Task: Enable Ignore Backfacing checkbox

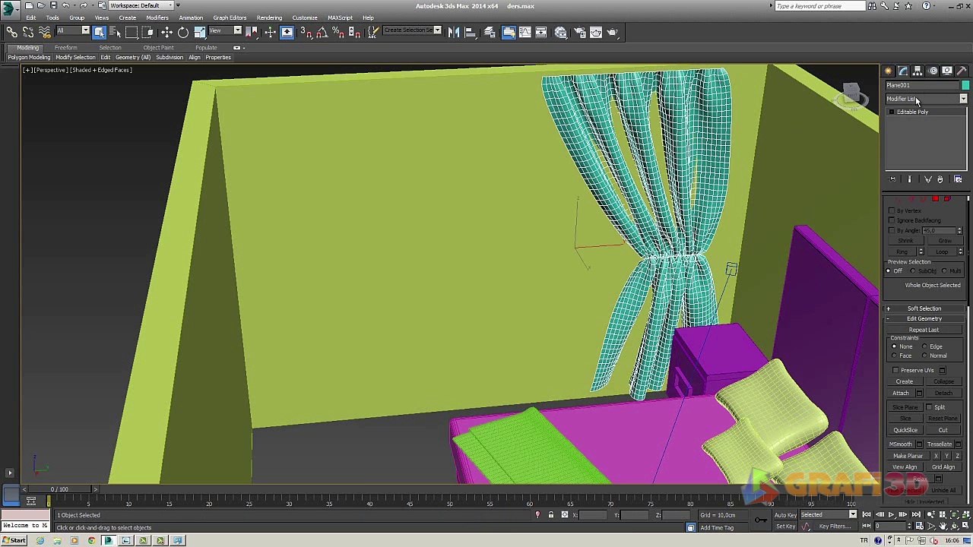Action: tap(892, 220)
